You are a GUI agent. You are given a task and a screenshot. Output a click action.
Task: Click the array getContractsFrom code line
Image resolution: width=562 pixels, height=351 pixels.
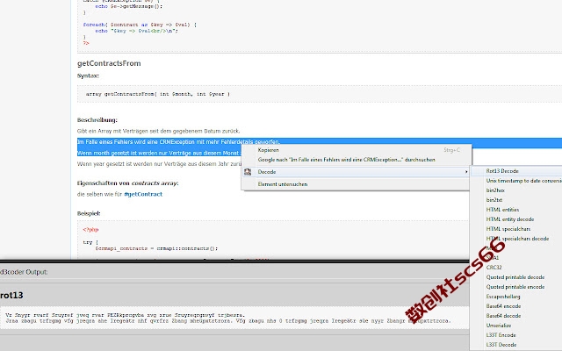click(x=158, y=94)
